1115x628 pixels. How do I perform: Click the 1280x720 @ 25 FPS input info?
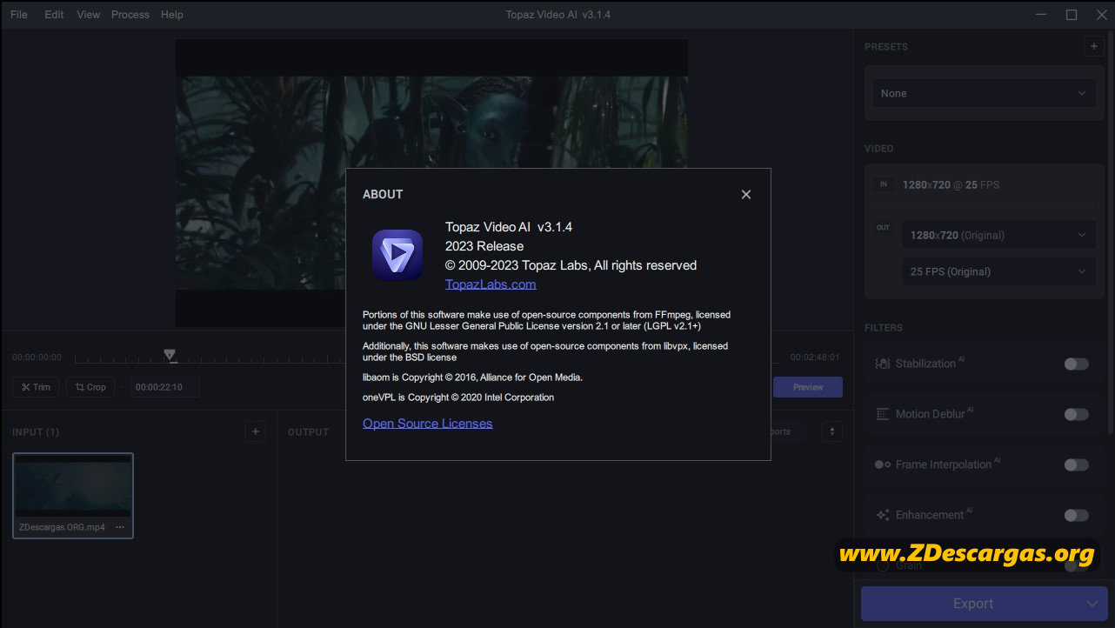pyautogui.click(x=951, y=185)
